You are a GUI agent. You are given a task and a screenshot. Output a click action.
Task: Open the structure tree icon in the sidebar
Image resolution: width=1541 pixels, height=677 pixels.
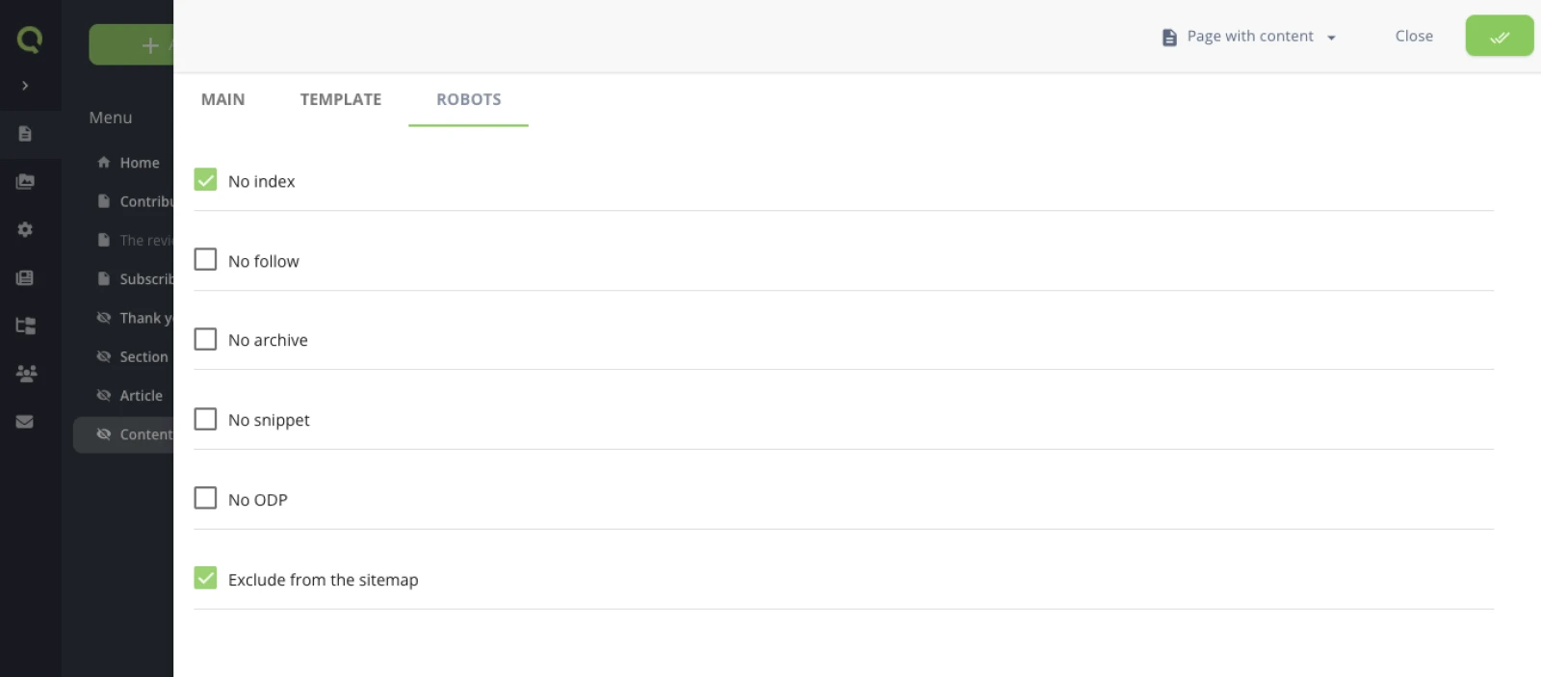point(25,325)
